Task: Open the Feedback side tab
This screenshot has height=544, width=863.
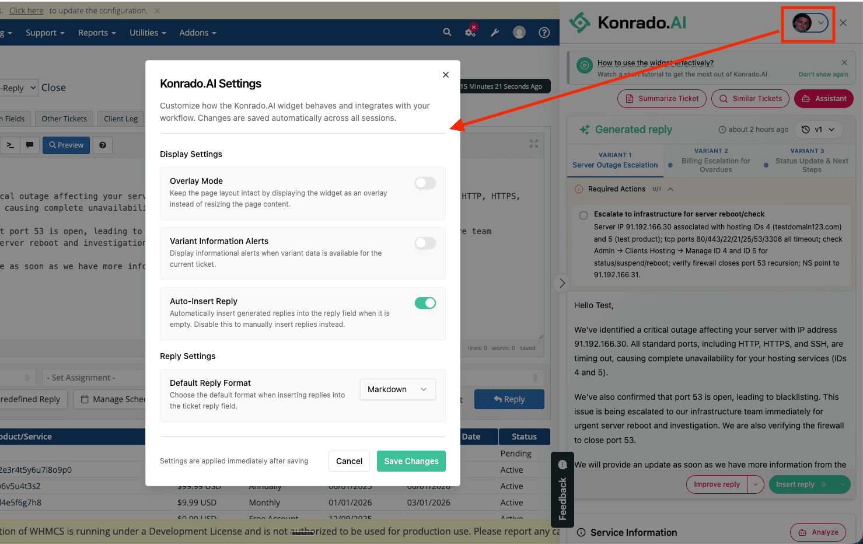Action: (x=562, y=490)
